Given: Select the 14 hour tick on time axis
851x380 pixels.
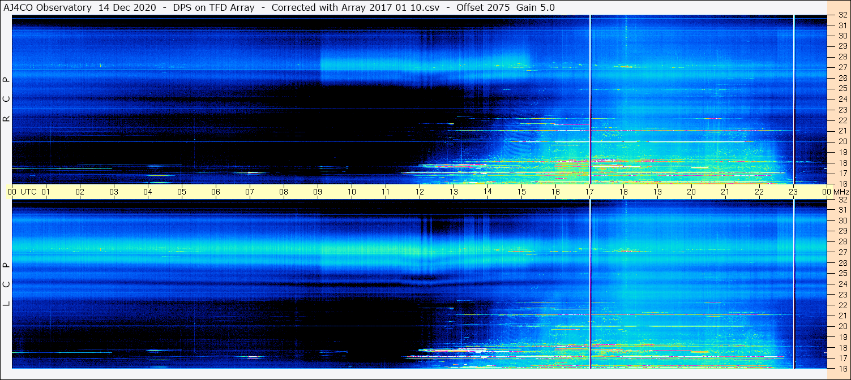Looking at the screenshot, I should (487, 192).
